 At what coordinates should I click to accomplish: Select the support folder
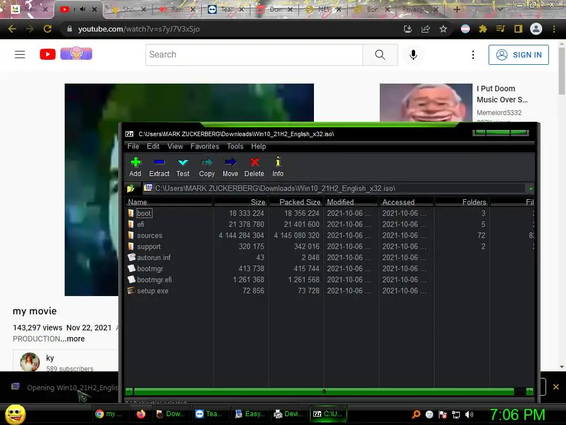[x=149, y=246]
